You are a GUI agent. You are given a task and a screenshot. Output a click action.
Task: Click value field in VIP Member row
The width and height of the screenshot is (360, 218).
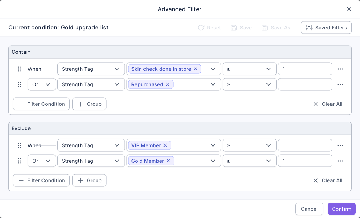305,145
